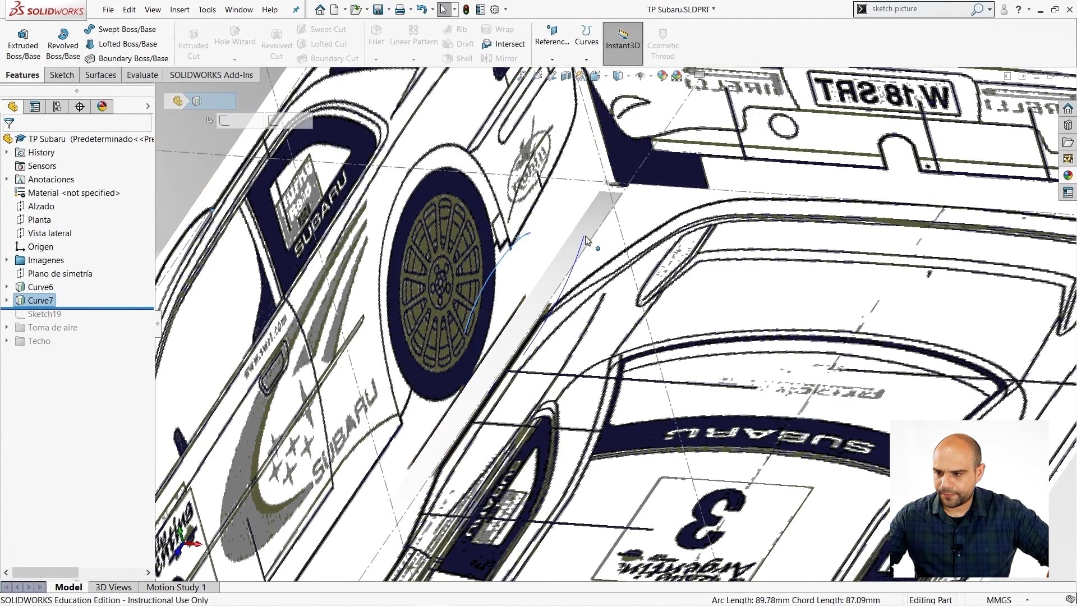Click the Edit Appearance color ball
1077x606 pixels.
point(662,76)
